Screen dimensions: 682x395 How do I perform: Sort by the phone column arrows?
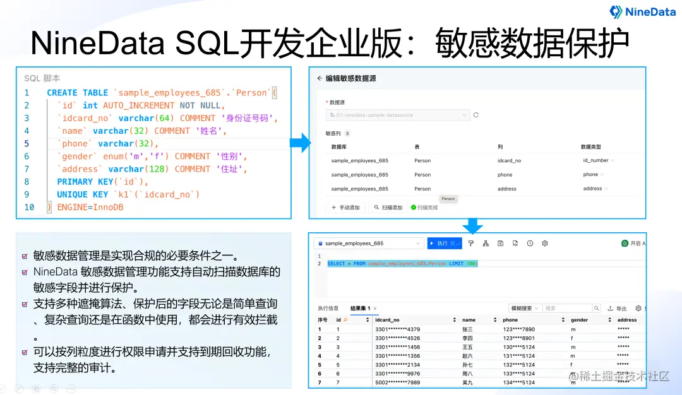[563, 320]
